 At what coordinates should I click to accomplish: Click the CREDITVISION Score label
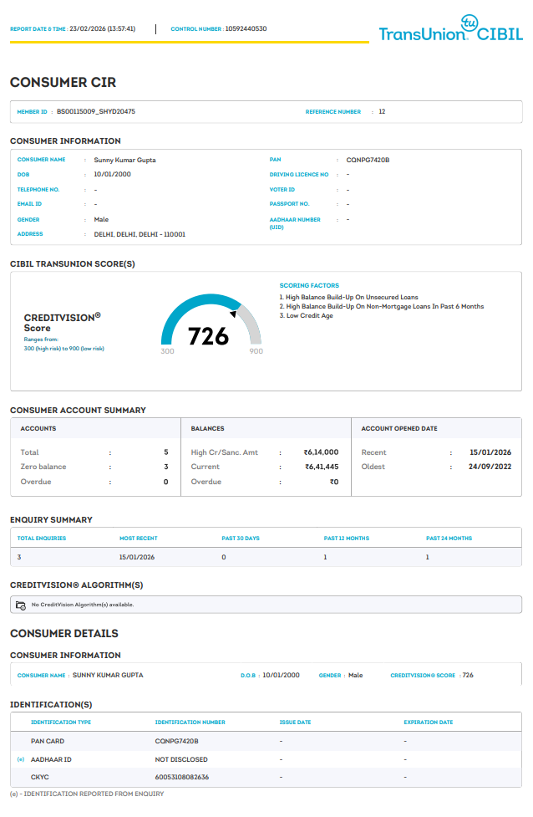click(x=62, y=323)
